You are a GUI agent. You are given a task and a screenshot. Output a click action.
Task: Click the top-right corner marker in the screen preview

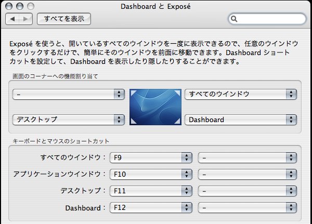click(177, 93)
